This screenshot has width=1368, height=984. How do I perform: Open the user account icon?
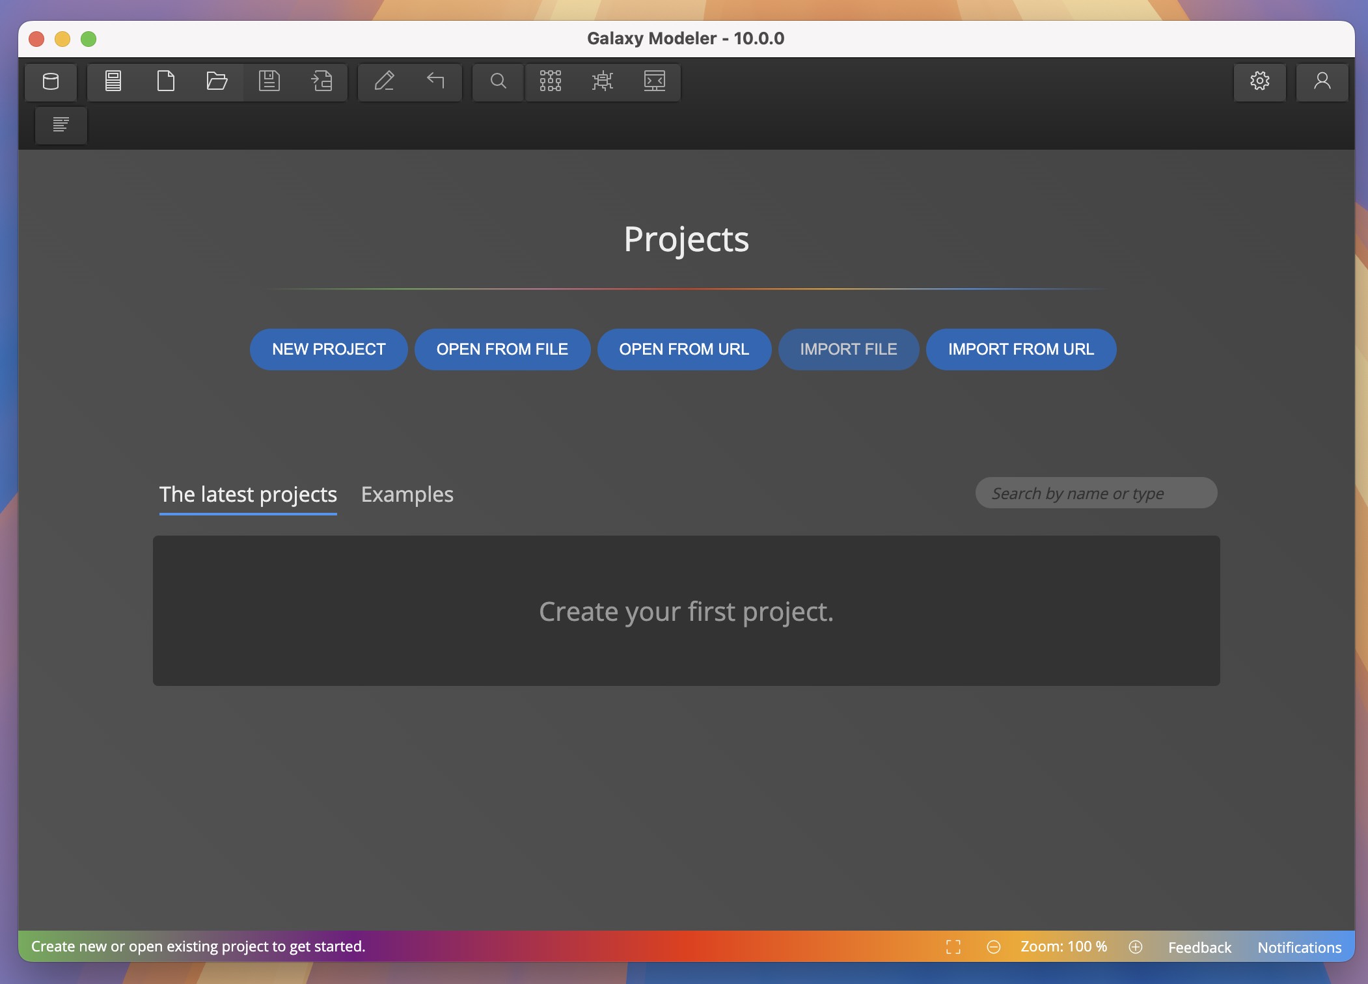1322,81
